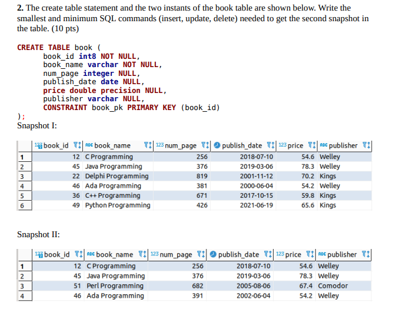Click the 'Perl Programming' book name cell
The height and width of the screenshot is (309, 393).
pyautogui.click(x=116, y=285)
